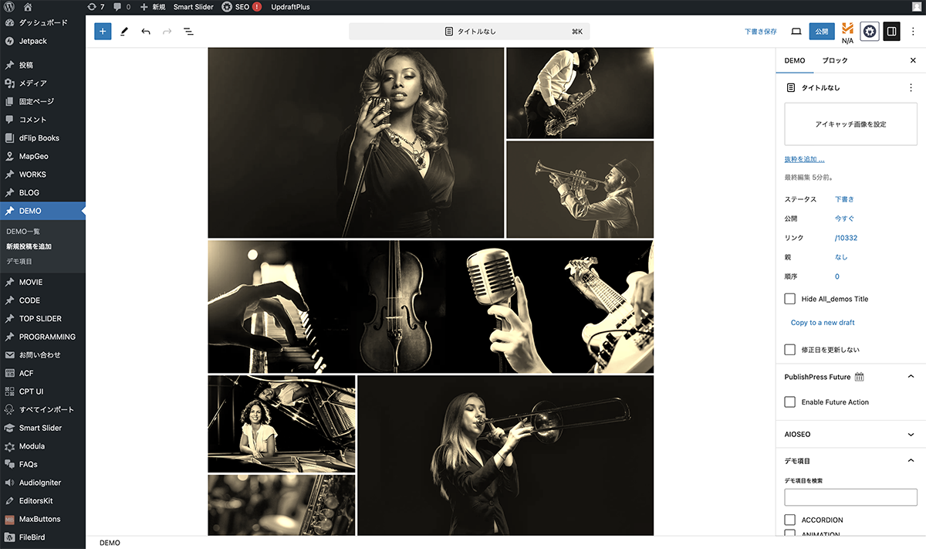Expand the AIOSEO panel
This screenshot has width=926, height=549.
(911, 435)
